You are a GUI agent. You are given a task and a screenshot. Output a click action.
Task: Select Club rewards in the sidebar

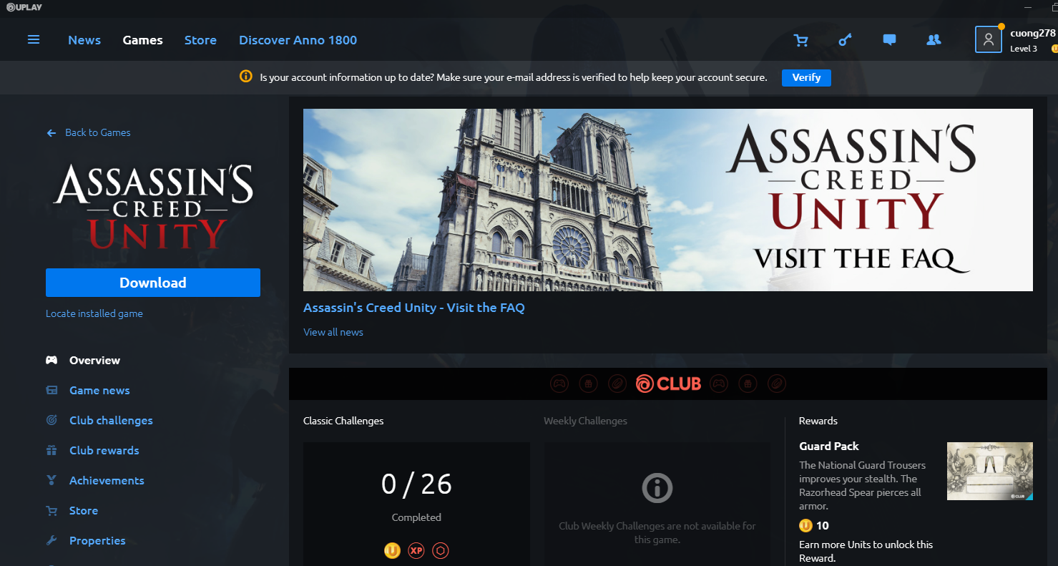pyautogui.click(x=104, y=450)
